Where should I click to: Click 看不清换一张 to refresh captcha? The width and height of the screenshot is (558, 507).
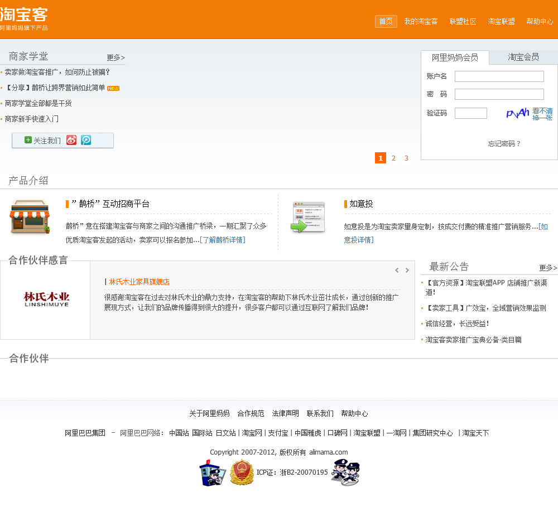(x=542, y=114)
